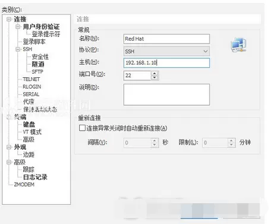Click the 间隔 interval seconds field
This screenshot has height=224, width=274.
(x=137, y=143)
